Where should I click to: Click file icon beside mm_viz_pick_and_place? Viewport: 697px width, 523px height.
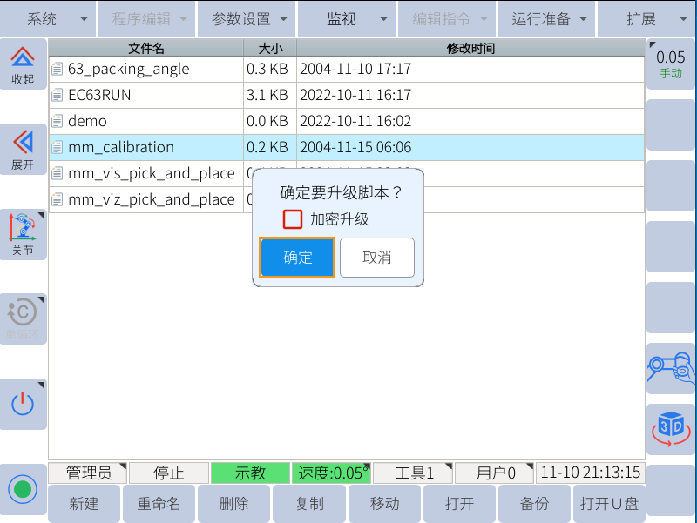pyautogui.click(x=57, y=199)
